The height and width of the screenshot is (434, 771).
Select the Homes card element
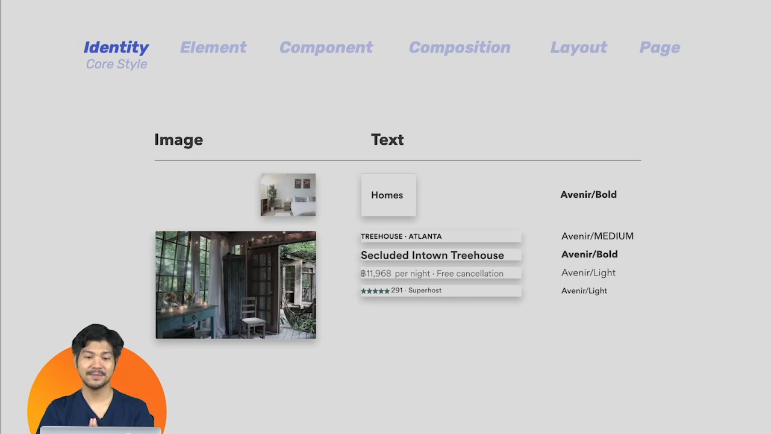[387, 195]
